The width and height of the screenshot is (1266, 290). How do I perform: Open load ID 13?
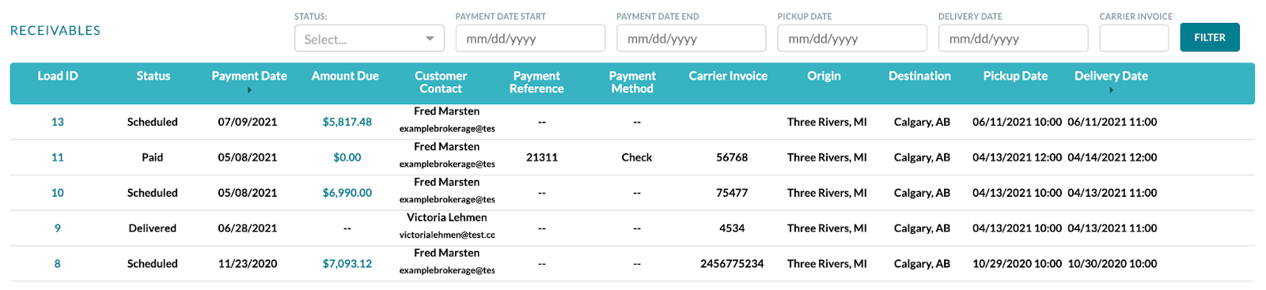click(58, 122)
